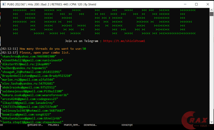Click the 'Join us on Telegram' text
Screen dimensions: 214x130
[x=81, y=41]
